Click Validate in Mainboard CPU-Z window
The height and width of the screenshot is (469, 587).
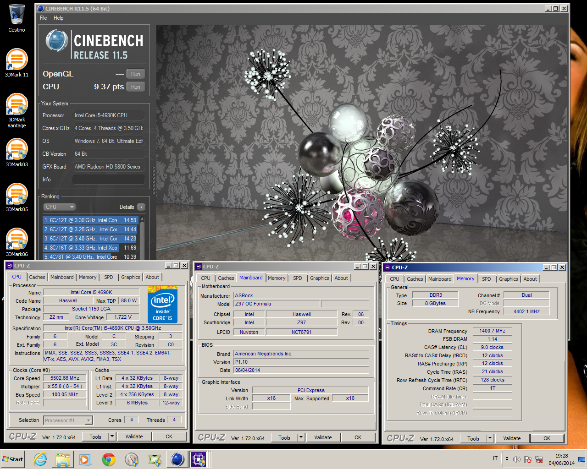pyautogui.click(x=323, y=437)
